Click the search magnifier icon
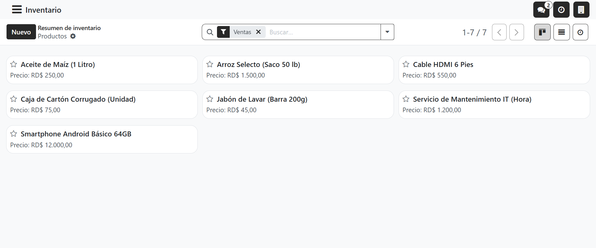This screenshot has height=248, width=596. pyautogui.click(x=210, y=32)
